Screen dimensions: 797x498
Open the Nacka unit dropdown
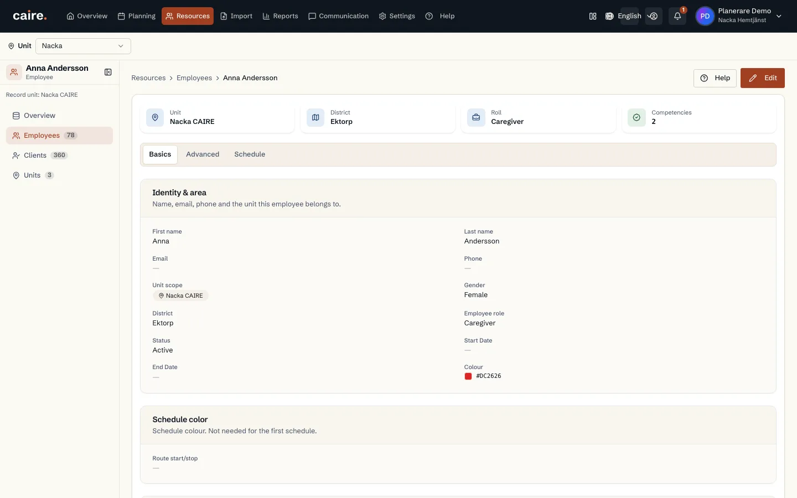(x=83, y=46)
